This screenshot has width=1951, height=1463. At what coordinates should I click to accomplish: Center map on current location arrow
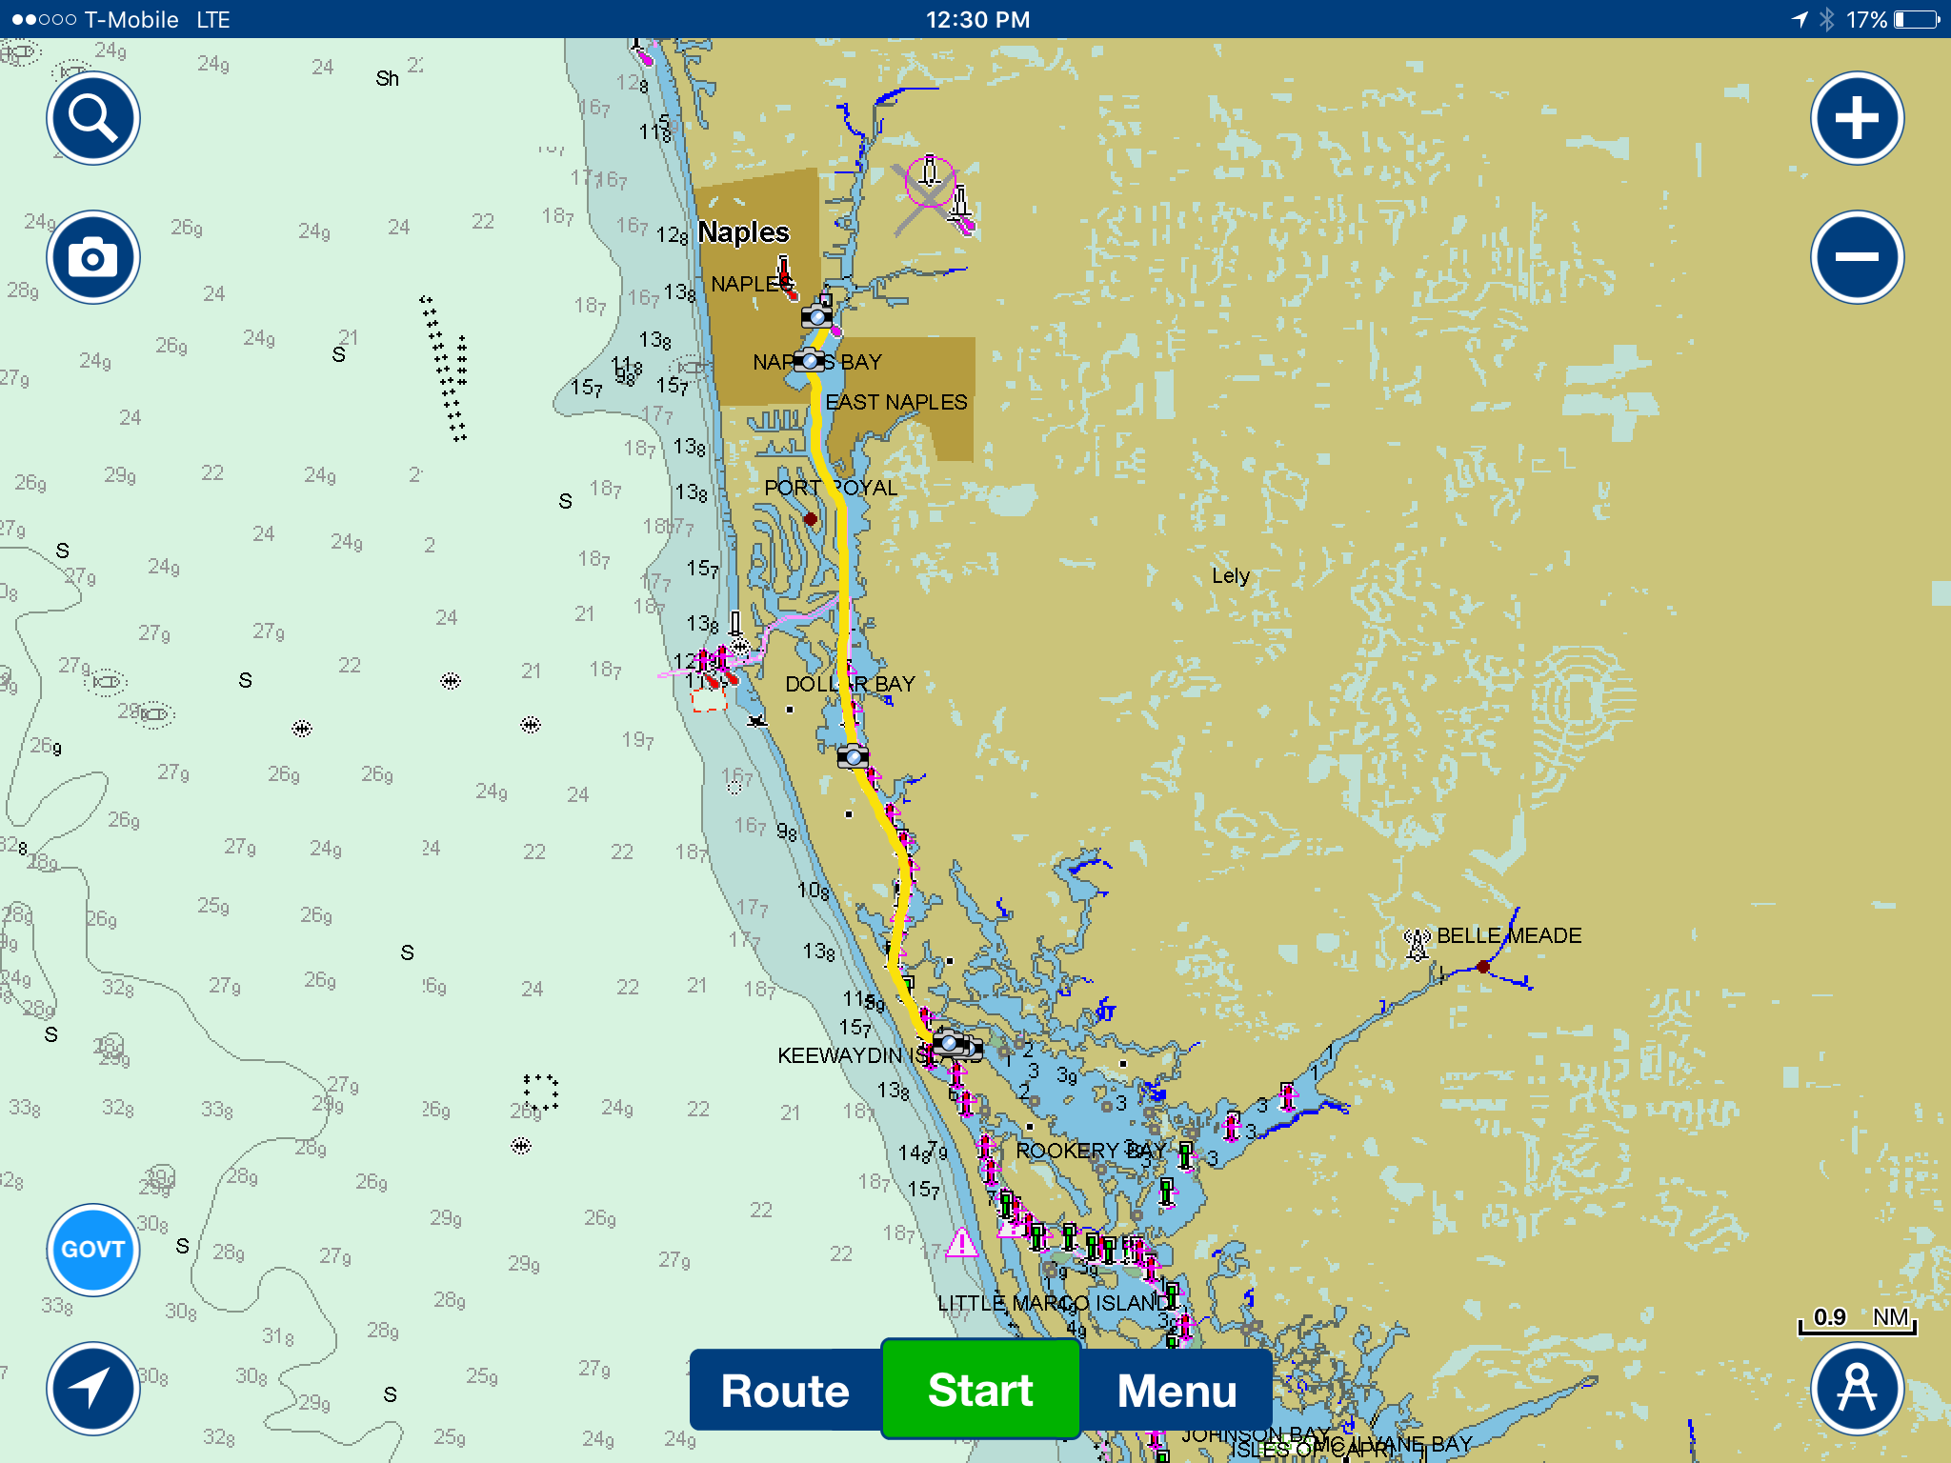[93, 1388]
